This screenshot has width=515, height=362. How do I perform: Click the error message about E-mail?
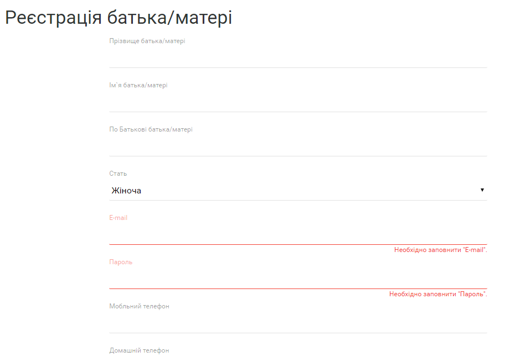[440, 250]
